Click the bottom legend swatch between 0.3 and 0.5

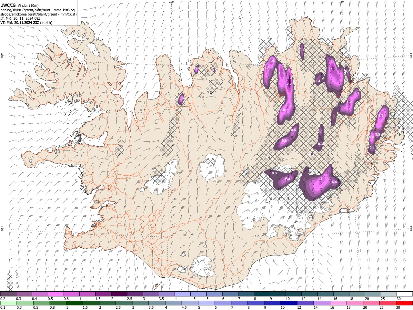coord(25,303)
